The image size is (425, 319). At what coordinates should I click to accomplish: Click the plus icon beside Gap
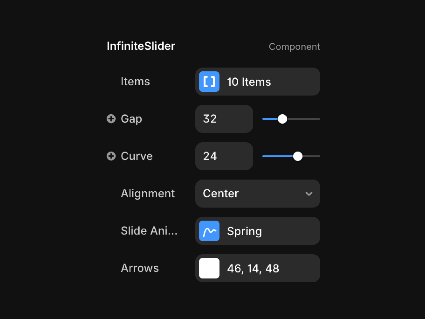click(x=111, y=119)
